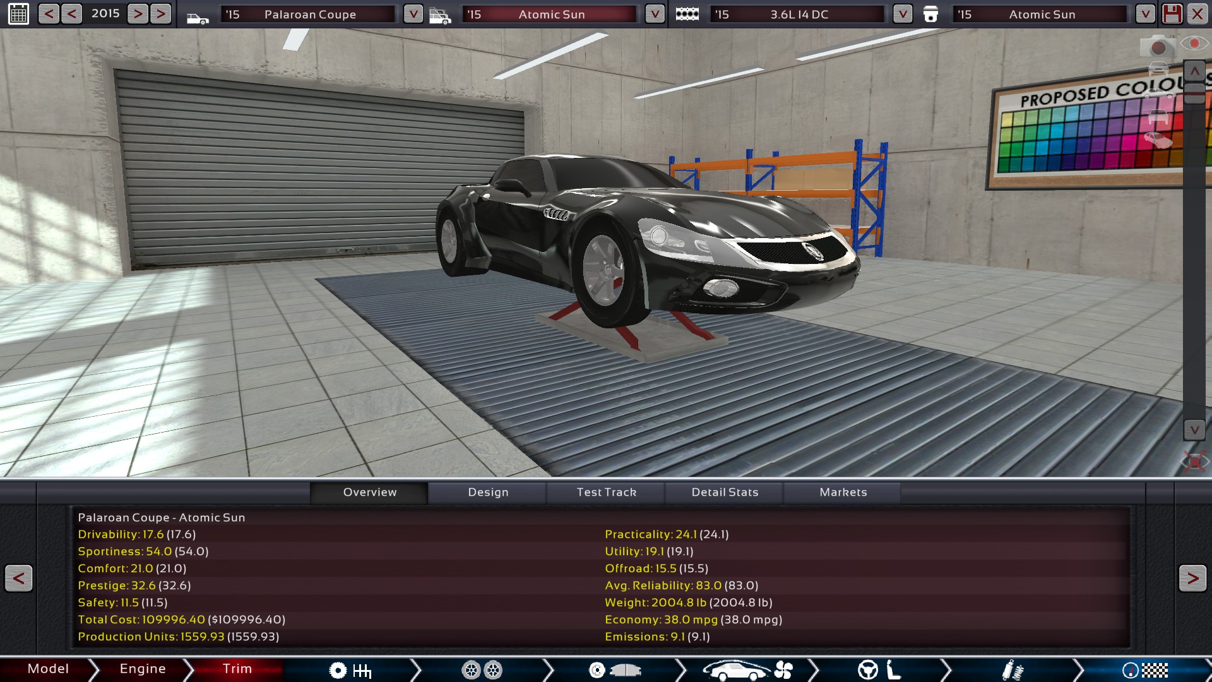Go to previous page with left red arrow

19,578
